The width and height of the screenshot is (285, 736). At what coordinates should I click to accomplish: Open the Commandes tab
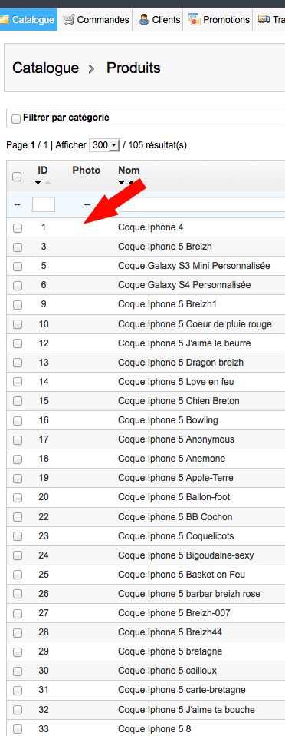coord(96,20)
